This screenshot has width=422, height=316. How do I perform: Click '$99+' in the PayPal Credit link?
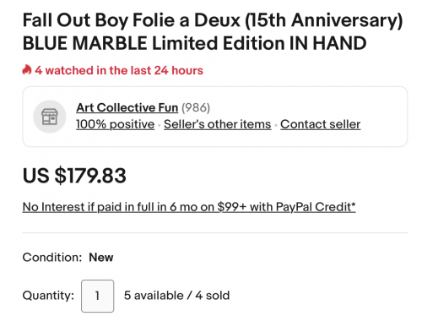pos(232,207)
